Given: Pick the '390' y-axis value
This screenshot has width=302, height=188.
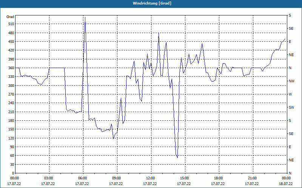Looking at the screenshot, I should pos(11,59).
